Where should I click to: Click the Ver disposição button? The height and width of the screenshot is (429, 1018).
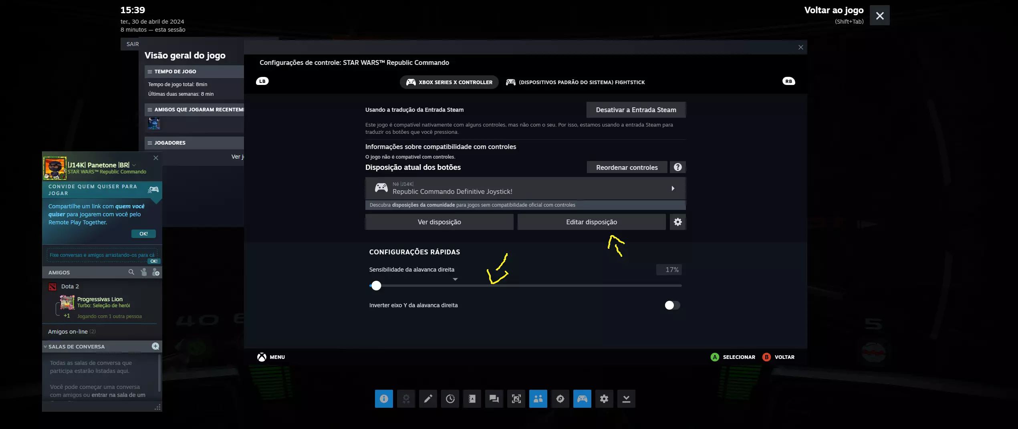(x=439, y=222)
